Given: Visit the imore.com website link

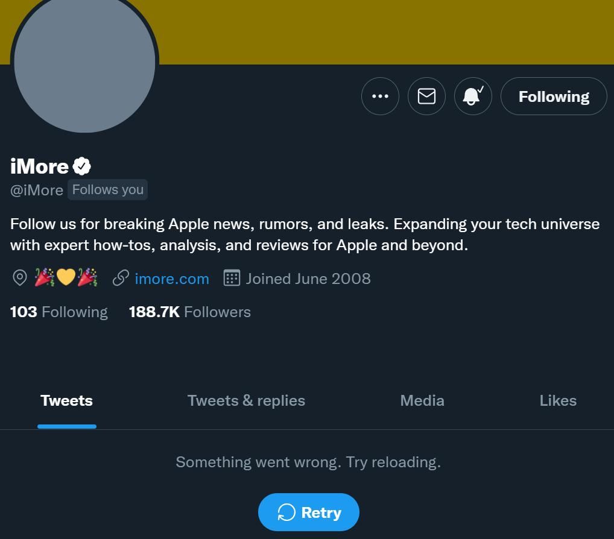Looking at the screenshot, I should (172, 278).
